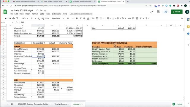Screen dimensions: 190x107
Task: Open comment history icon
Action: pos(158,12)
